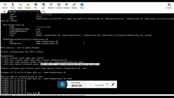Open the Servers toolbar icon
Screen dimensions: 174x98
[5, 6]
